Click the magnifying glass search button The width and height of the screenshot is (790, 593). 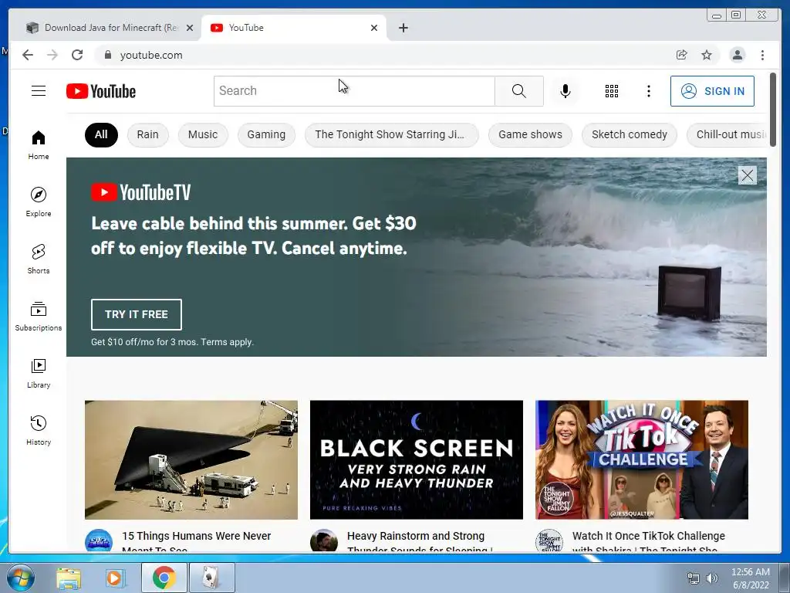pyautogui.click(x=519, y=91)
